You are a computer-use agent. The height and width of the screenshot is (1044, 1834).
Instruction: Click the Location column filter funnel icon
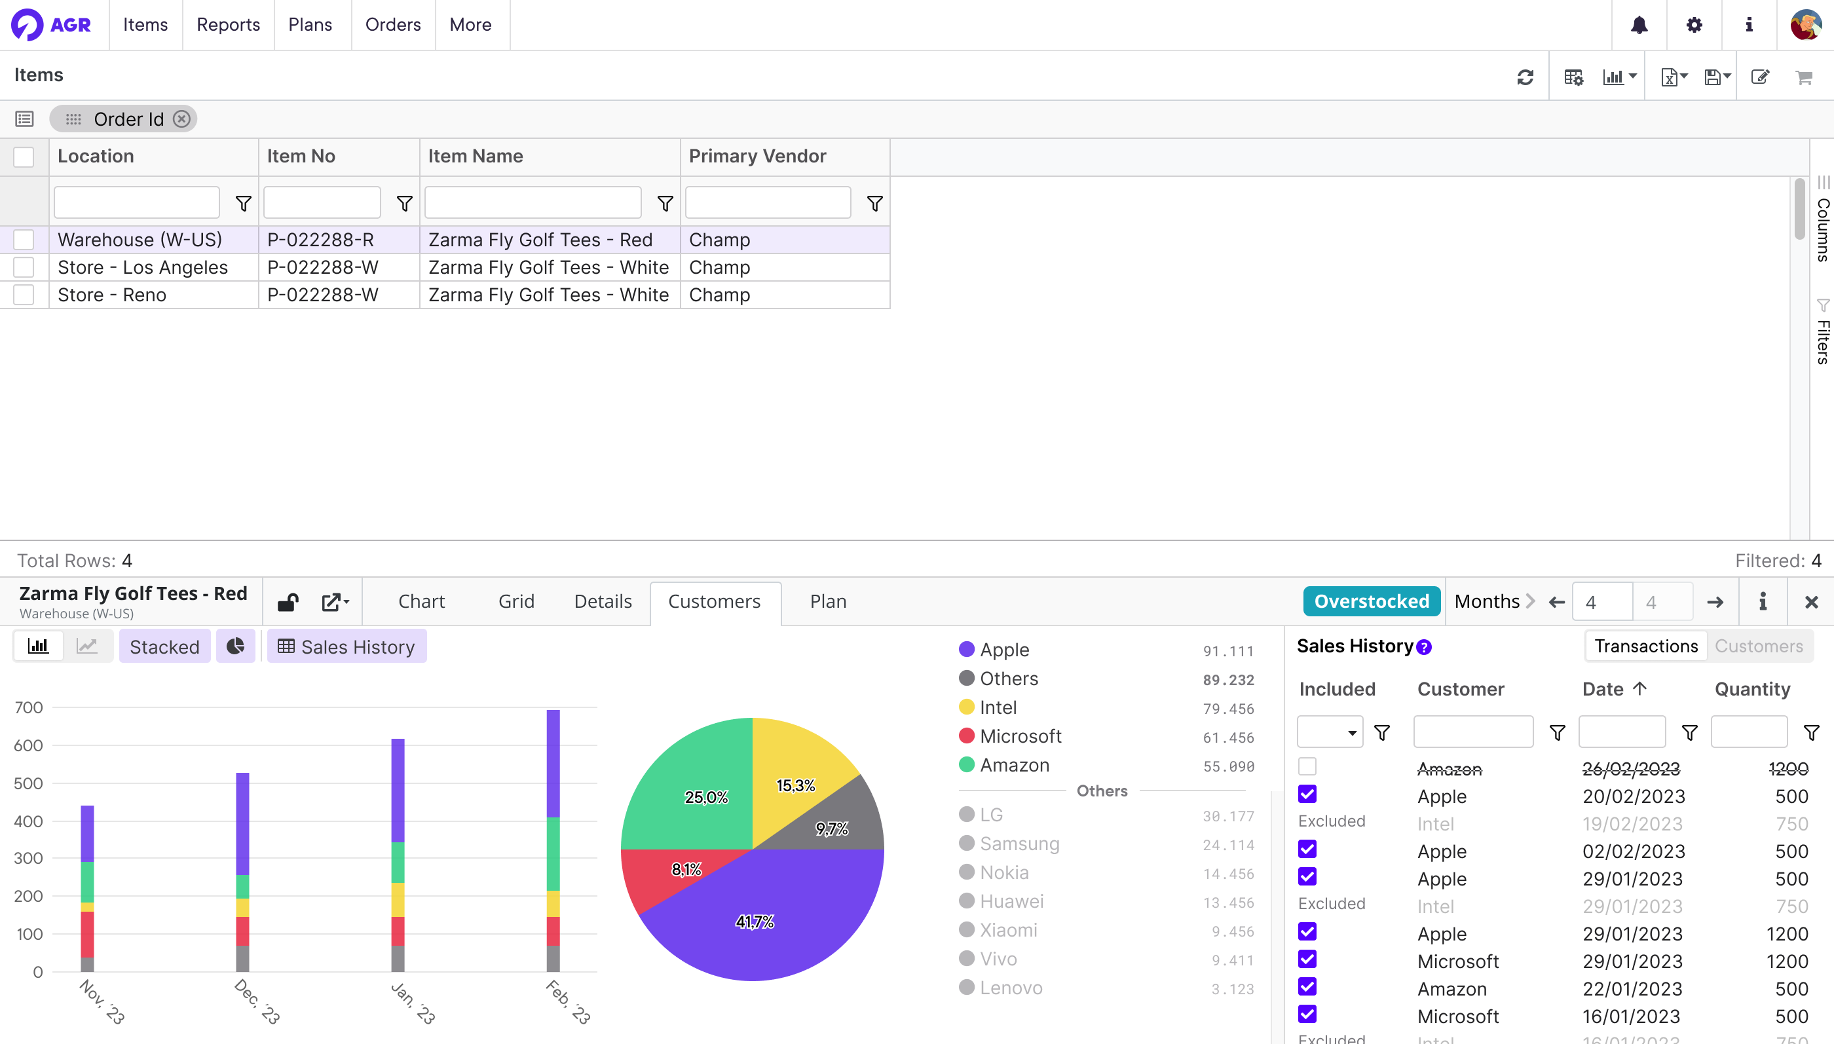[x=243, y=204]
